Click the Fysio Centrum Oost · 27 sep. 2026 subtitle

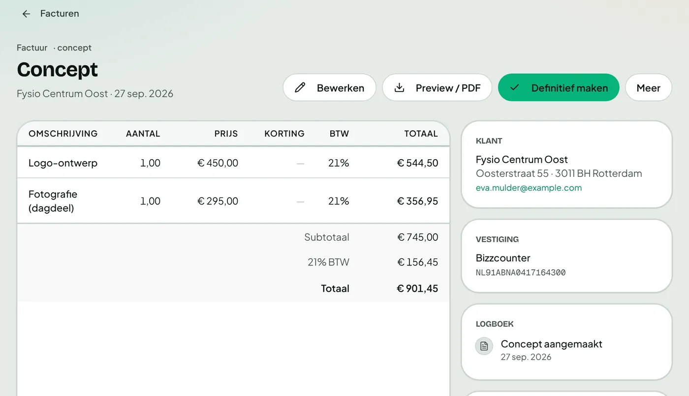tap(95, 93)
